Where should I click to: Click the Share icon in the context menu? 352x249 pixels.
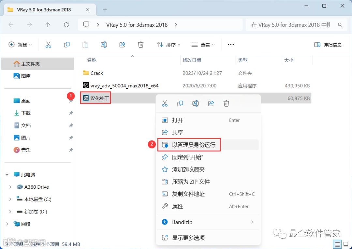pos(211,104)
